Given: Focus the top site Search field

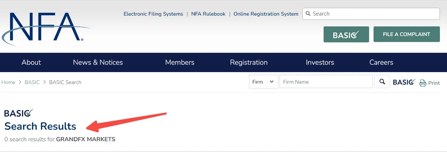Looking at the screenshot, I should pyautogui.click(x=371, y=14).
